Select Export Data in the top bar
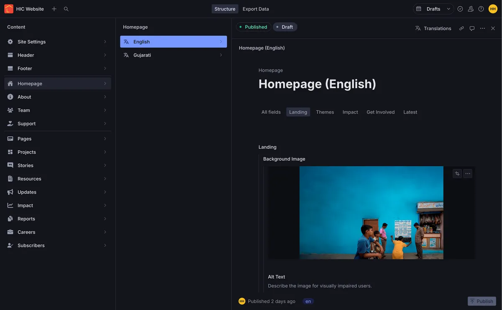This screenshot has width=502, height=310. click(256, 8)
